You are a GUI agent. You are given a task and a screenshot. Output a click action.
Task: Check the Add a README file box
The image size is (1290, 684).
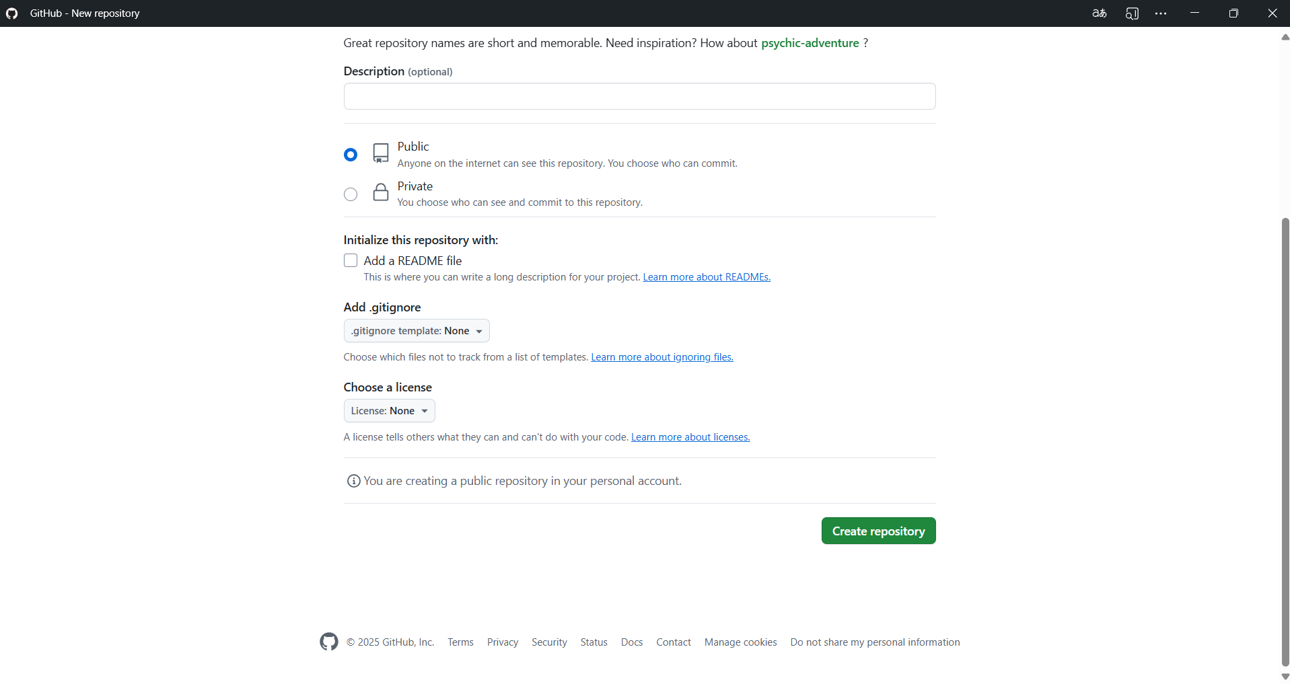pos(351,260)
